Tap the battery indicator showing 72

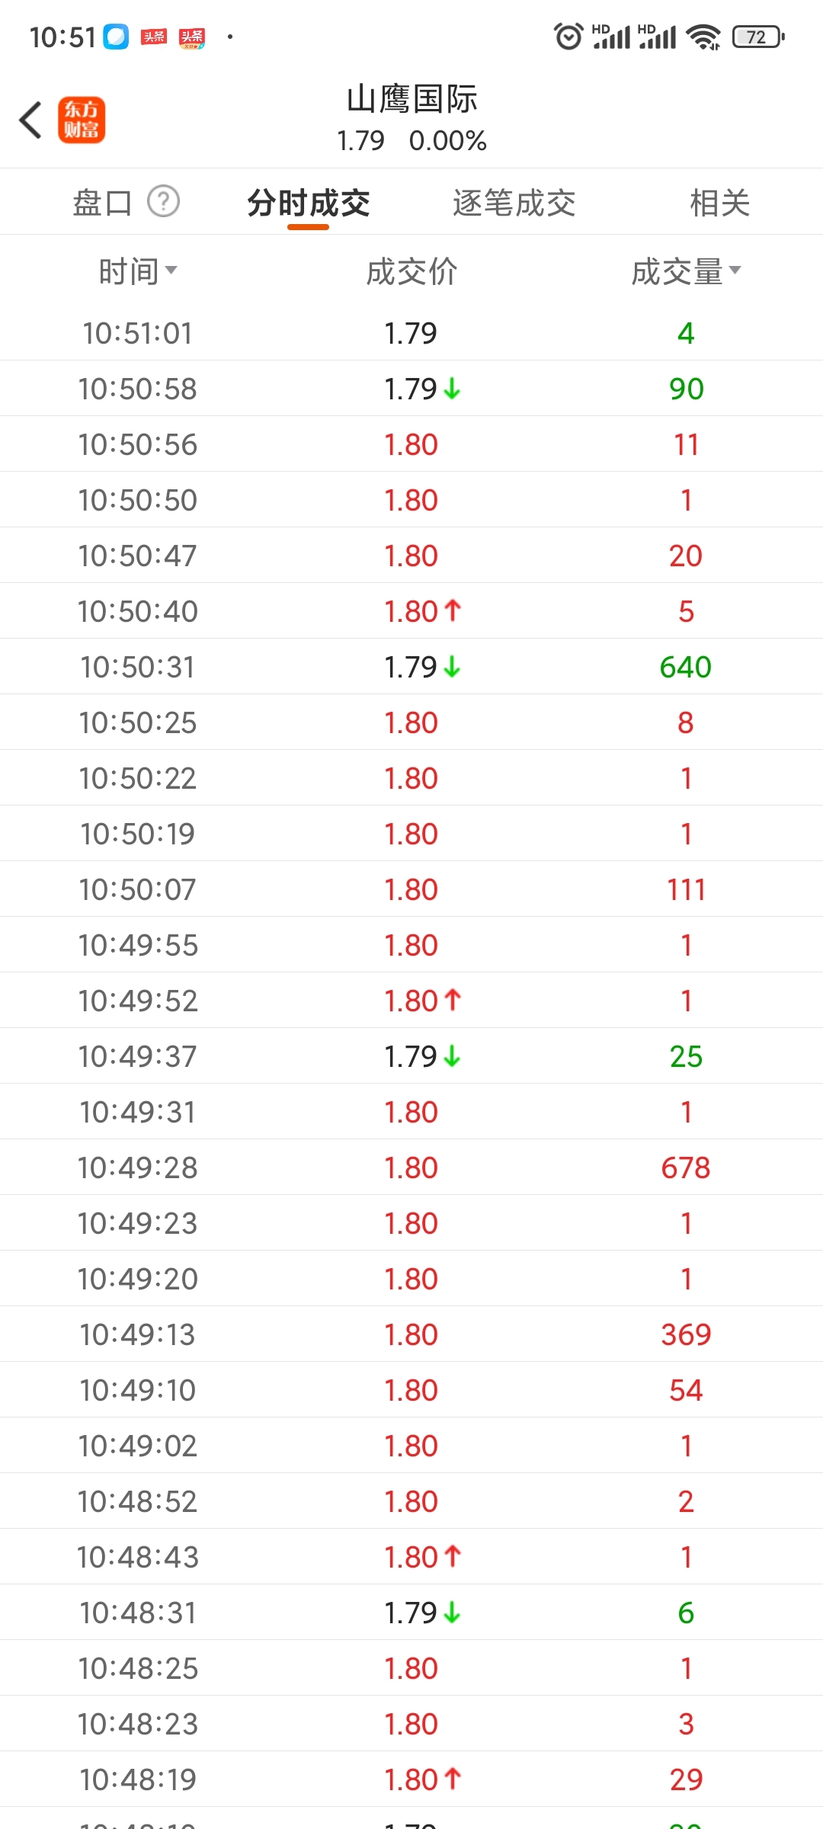click(758, 37)
